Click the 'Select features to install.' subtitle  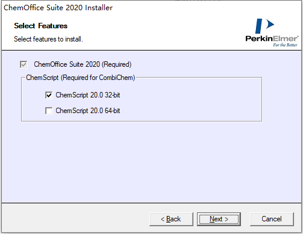48,39
